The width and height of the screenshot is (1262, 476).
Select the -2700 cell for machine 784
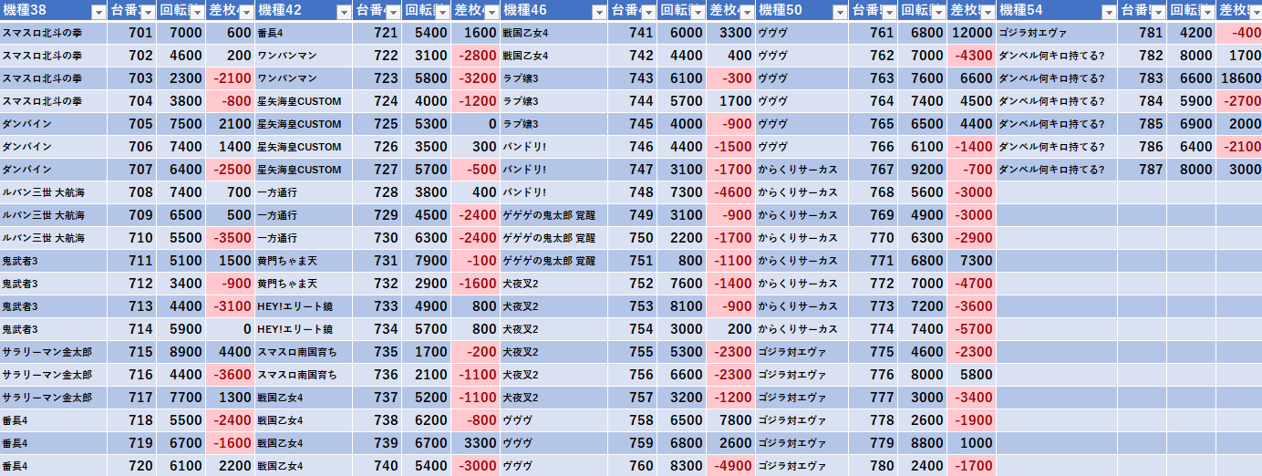pos(1239,101)
